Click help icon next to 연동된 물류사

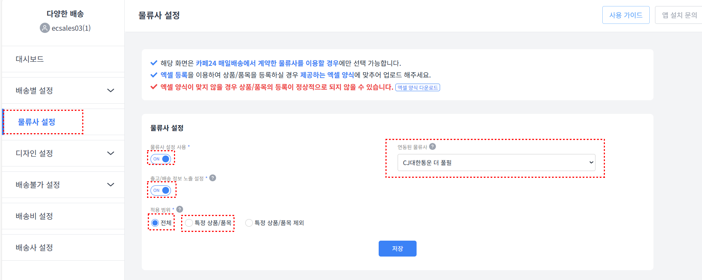[x=432, y=146]
